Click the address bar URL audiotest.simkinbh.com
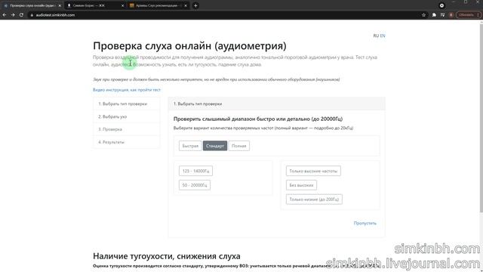Image resolution: width=483 pixels, height=272 pixels. [x=55, y=15]
